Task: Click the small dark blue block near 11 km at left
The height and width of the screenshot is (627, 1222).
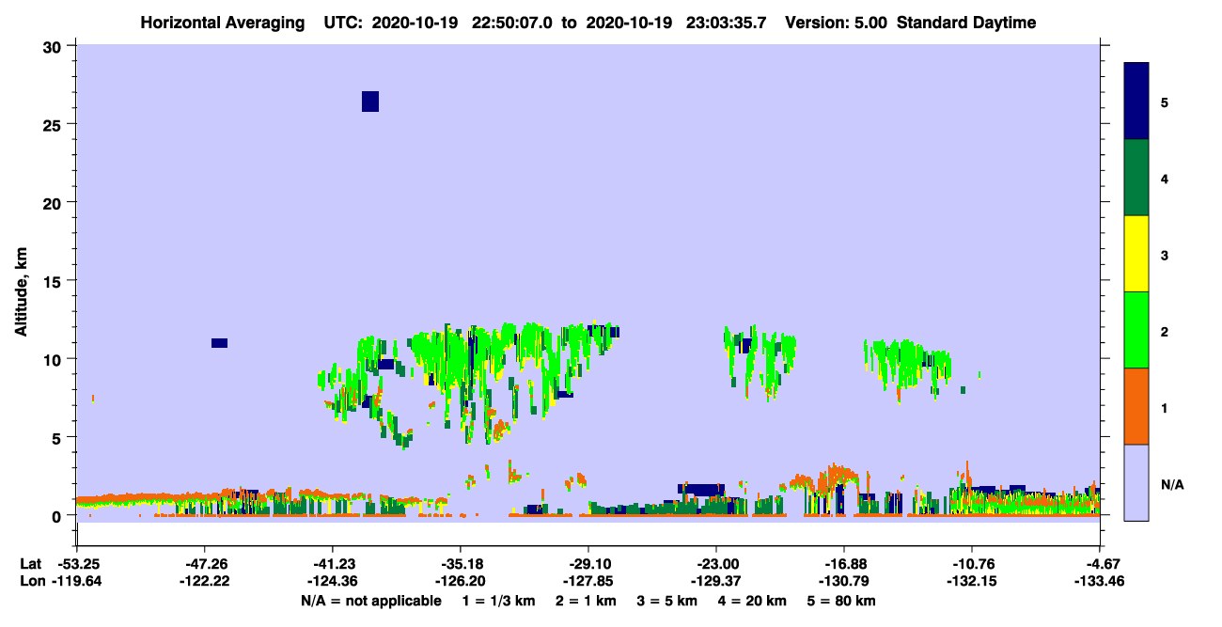Action: pos(219,343)
